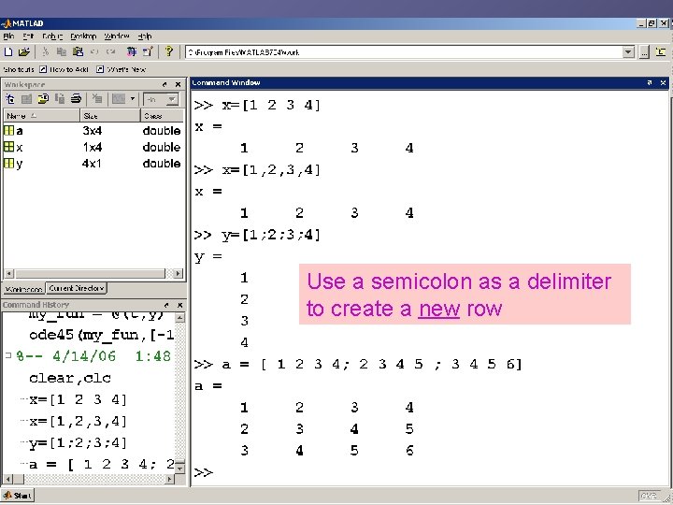Image resolution: width=673 pixels, height=505 pixels.
Task: Browse for folder with the ellipsis button
Action: (x=644, y=52)
